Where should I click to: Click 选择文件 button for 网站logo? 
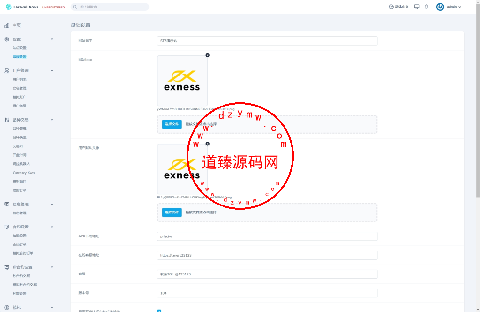[x=172, y=124]
